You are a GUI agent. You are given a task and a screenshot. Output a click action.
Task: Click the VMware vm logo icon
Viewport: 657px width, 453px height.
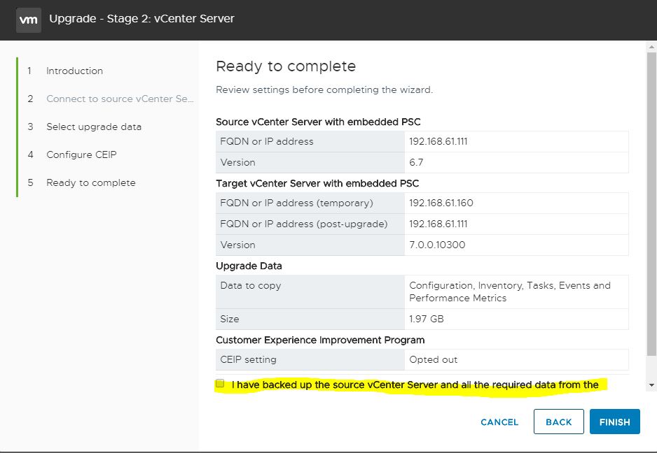[x=29, y=20]
